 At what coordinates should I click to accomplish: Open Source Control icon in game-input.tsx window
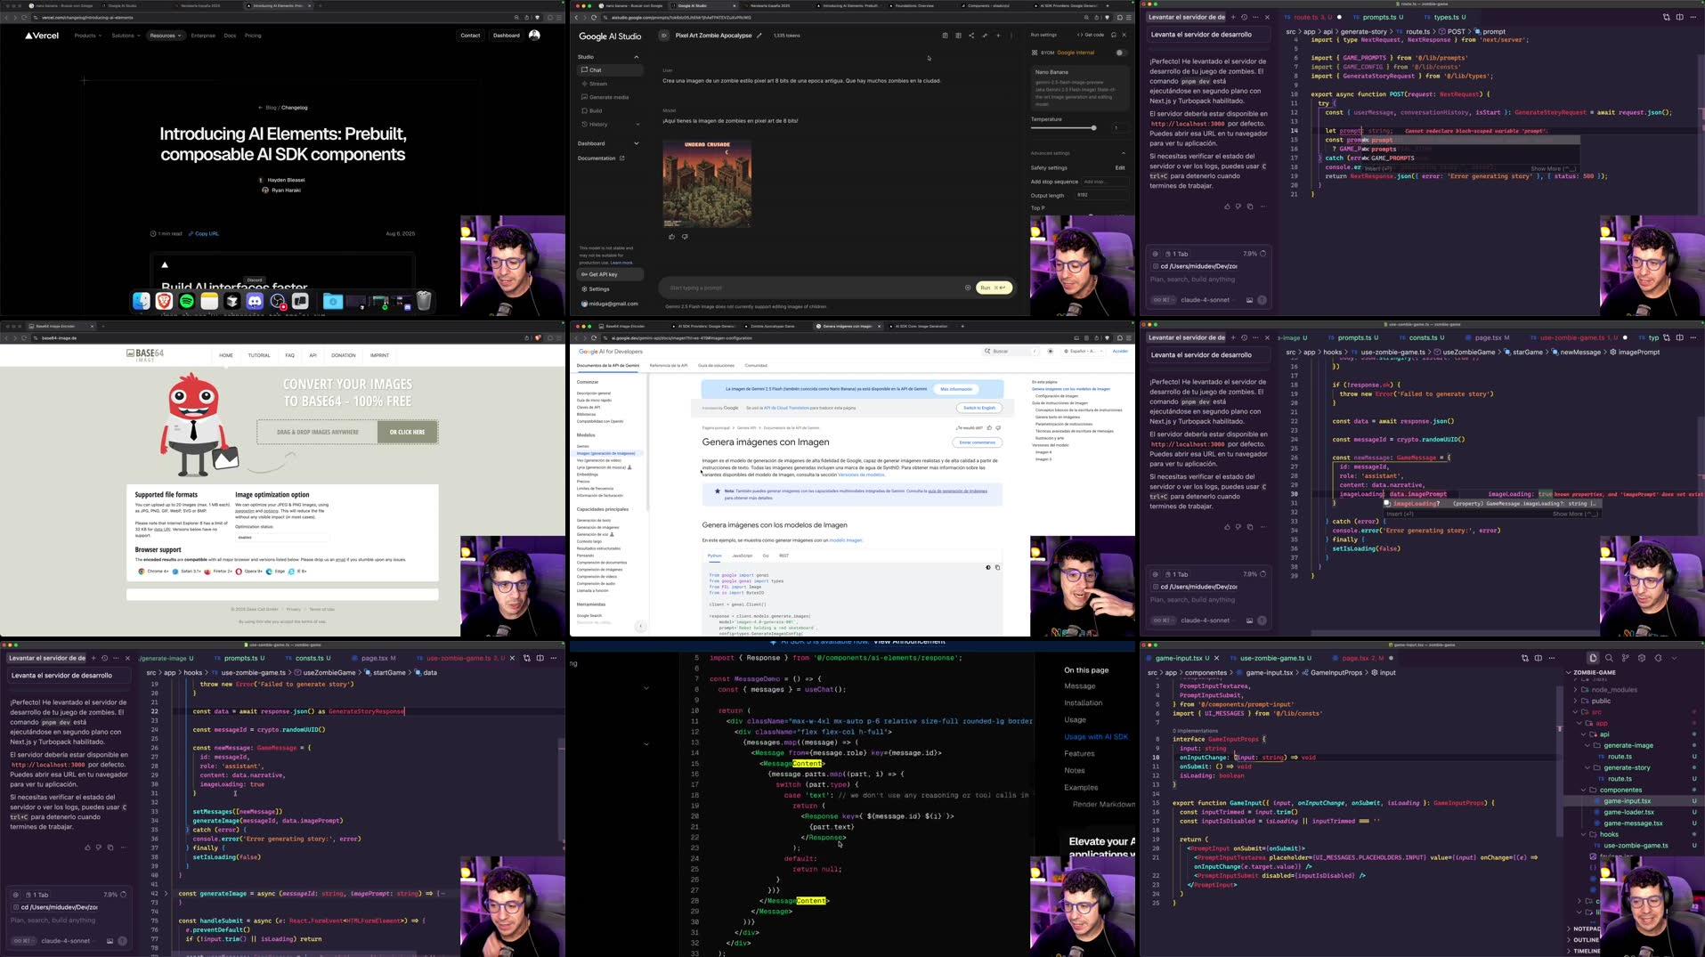(x=1626, y=658)
